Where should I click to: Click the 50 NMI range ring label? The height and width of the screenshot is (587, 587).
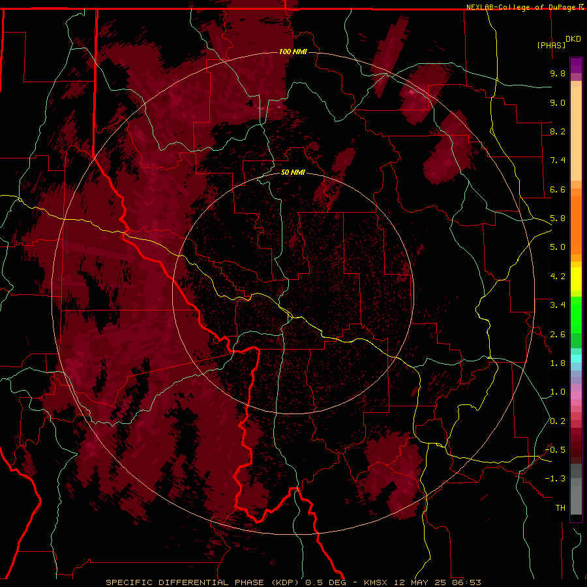click(293, 172)
